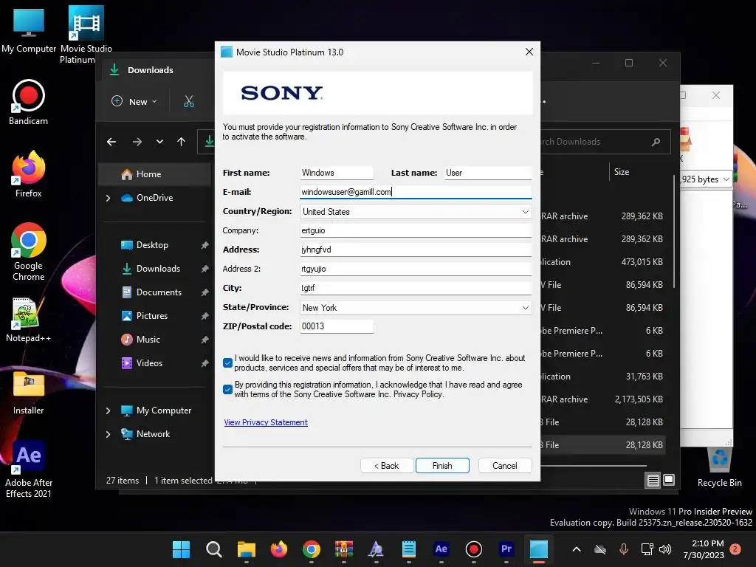The width and height of the screenshot is (756, 567).
Task: Open Notepad++ desktop shortcut
Action: click(29, 319)
